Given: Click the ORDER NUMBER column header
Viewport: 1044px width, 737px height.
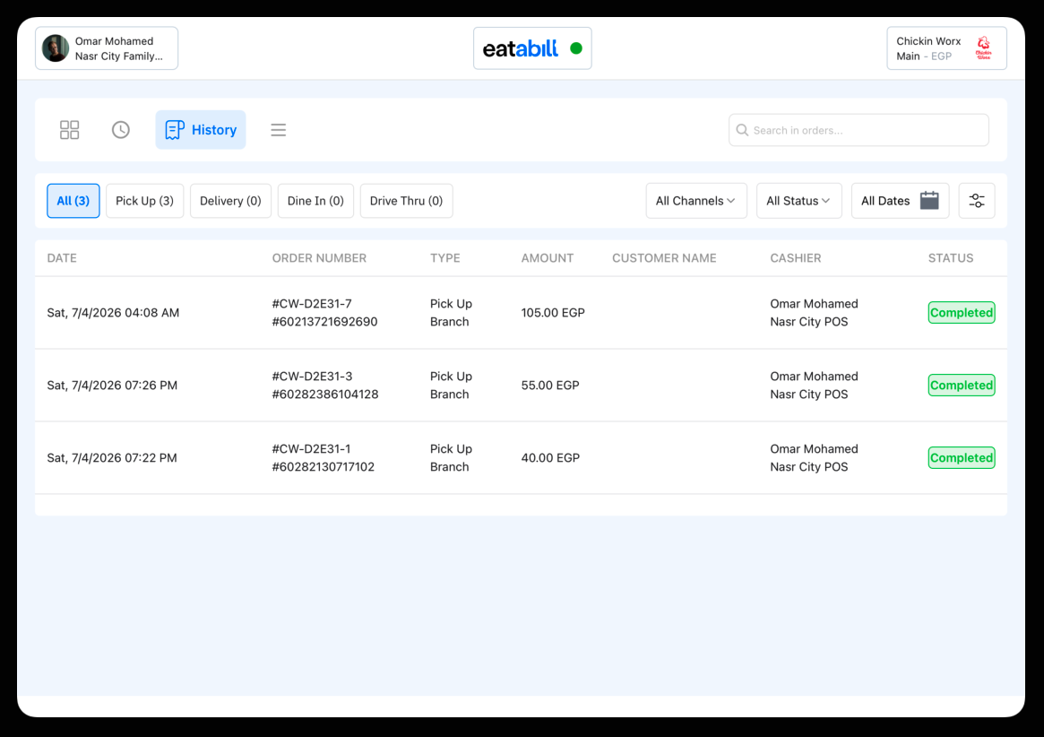Looking at the screenshot, I should pyautogui.click(x=319, y=258).
